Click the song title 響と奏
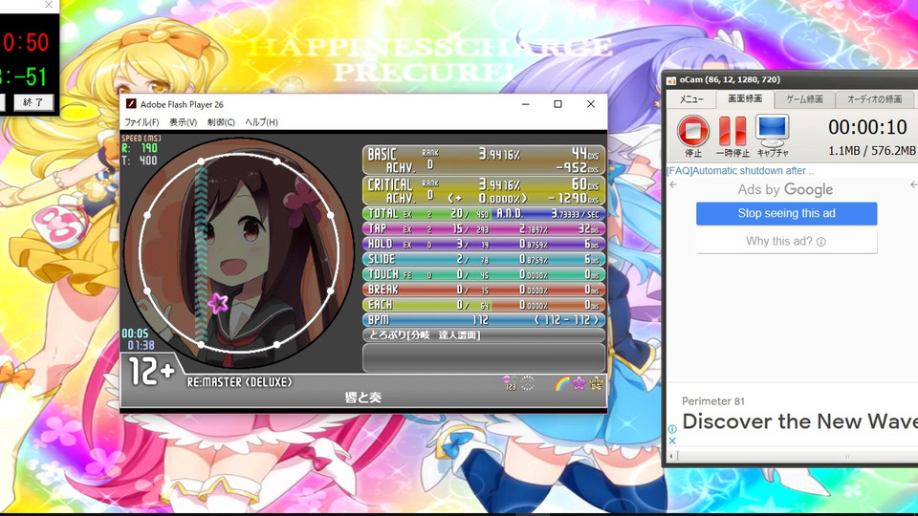The height and width of the screenshot is (516, 918). pyautogui.click(x=363, y=398)
